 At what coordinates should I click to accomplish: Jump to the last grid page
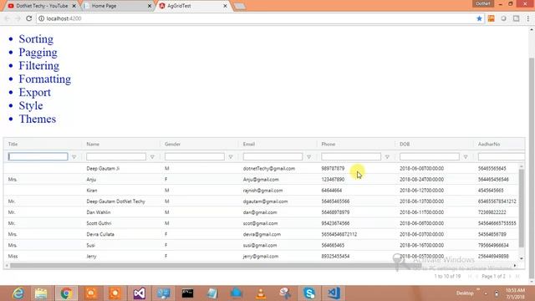[517, 276]
